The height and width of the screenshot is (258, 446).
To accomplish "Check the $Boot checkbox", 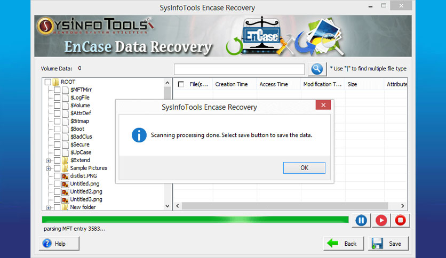I will (57, 129).
